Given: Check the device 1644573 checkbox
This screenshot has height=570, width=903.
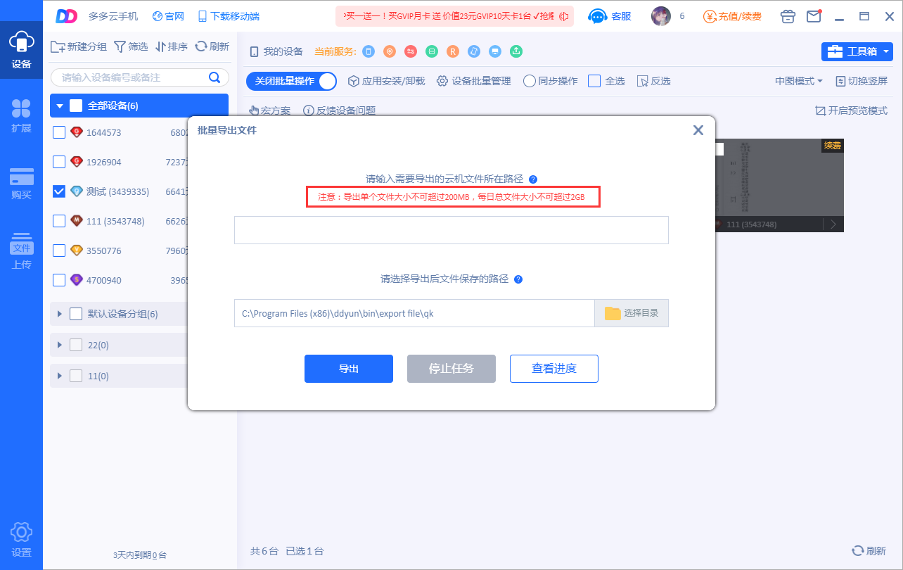Looking at the screenshot, I should pyautogui.click(x=59, y=132).
